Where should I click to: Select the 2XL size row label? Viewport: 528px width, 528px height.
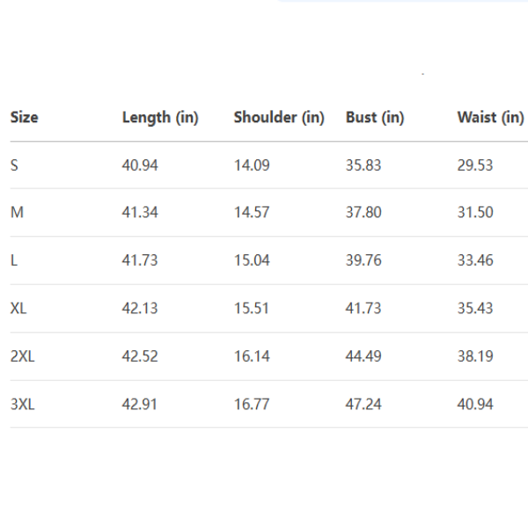coord(21,356)
